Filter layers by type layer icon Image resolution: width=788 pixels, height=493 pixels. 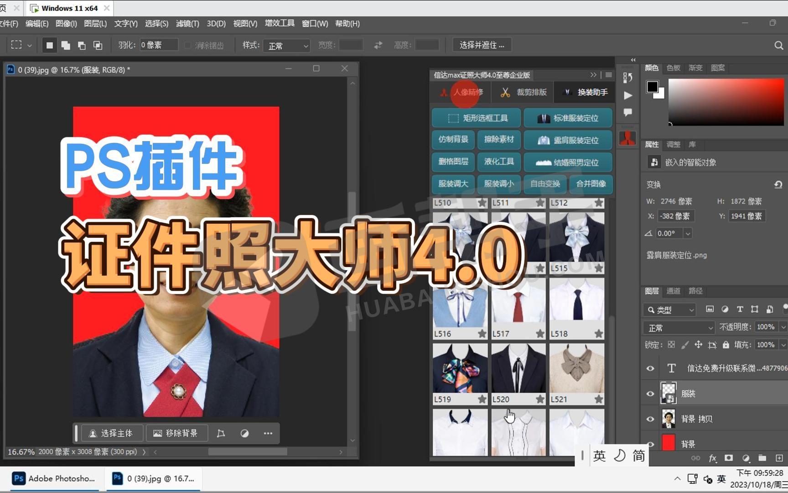[740, 309]
